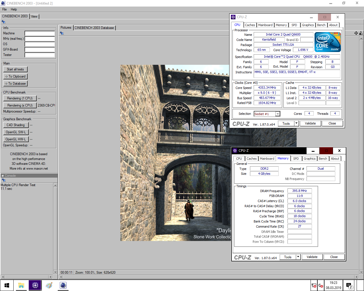Click the CPU-Z icon in bottom window title
The height and width of the screenshot is (291, 364).
point(235,151)
